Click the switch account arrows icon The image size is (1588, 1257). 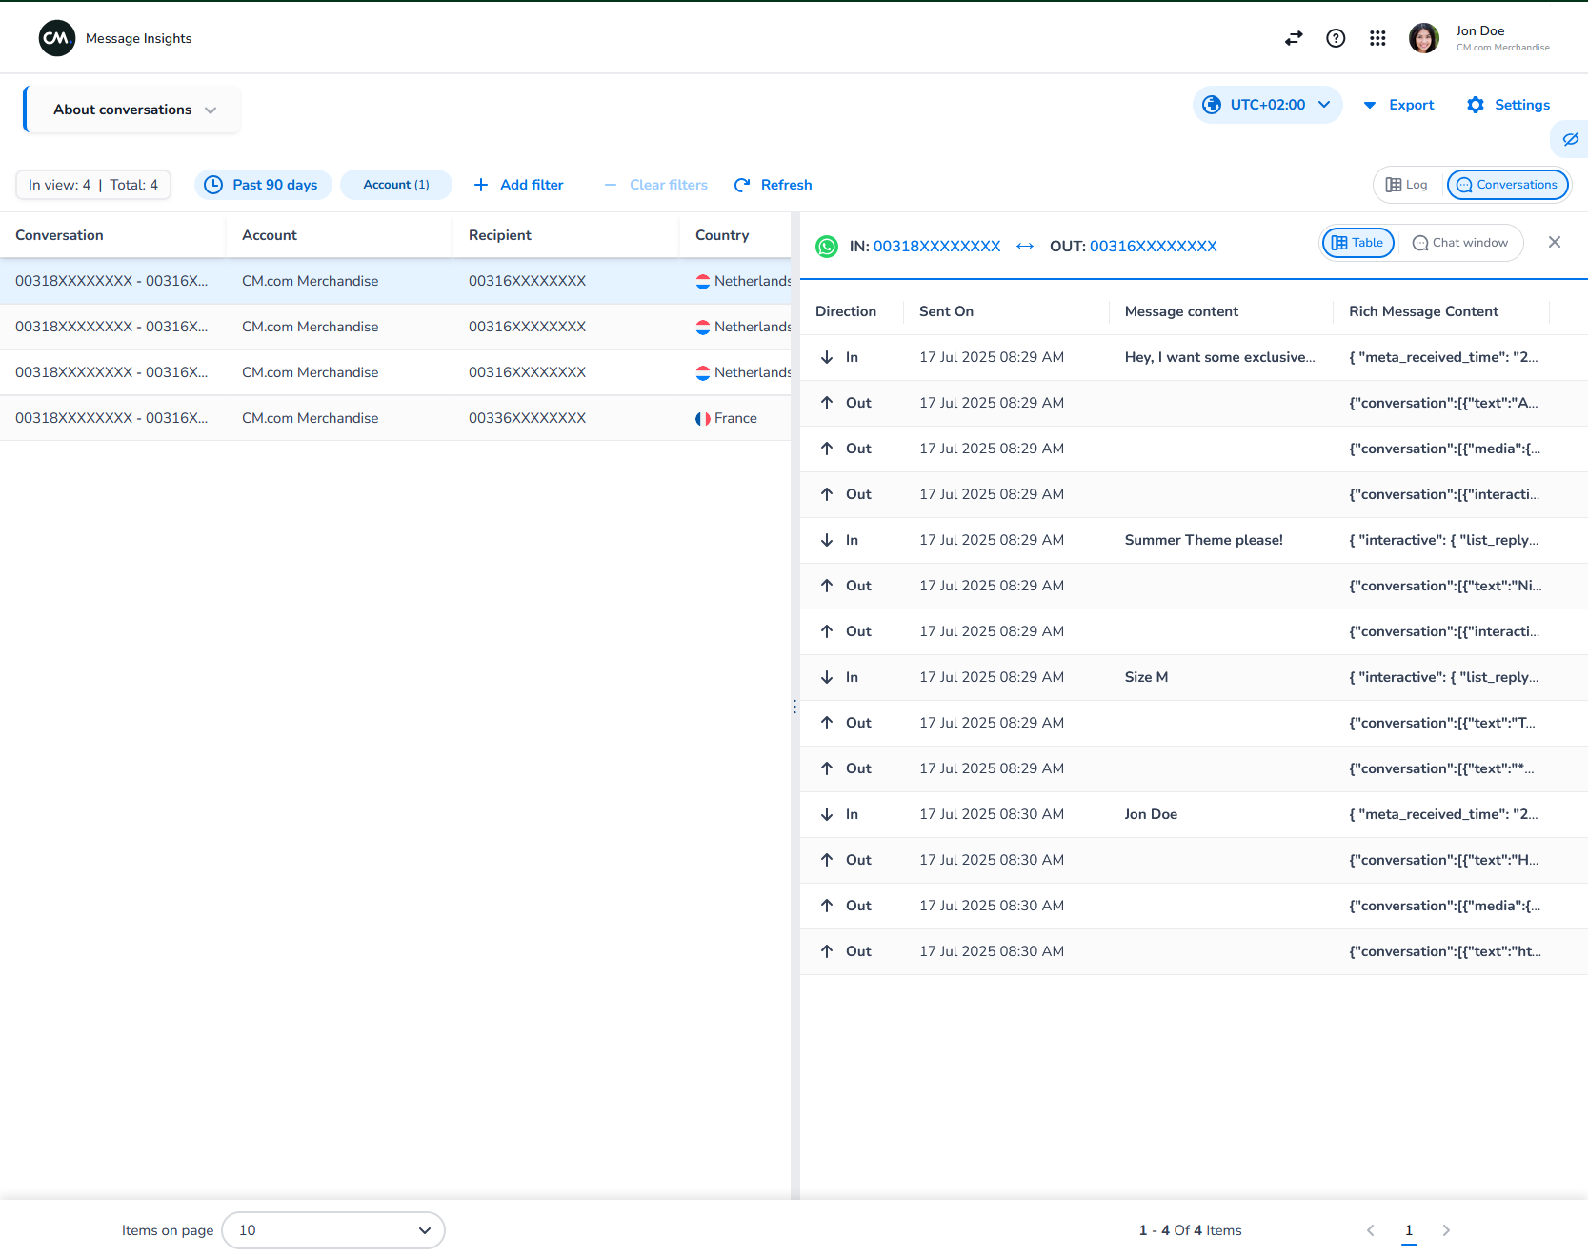coord(1293,38)
